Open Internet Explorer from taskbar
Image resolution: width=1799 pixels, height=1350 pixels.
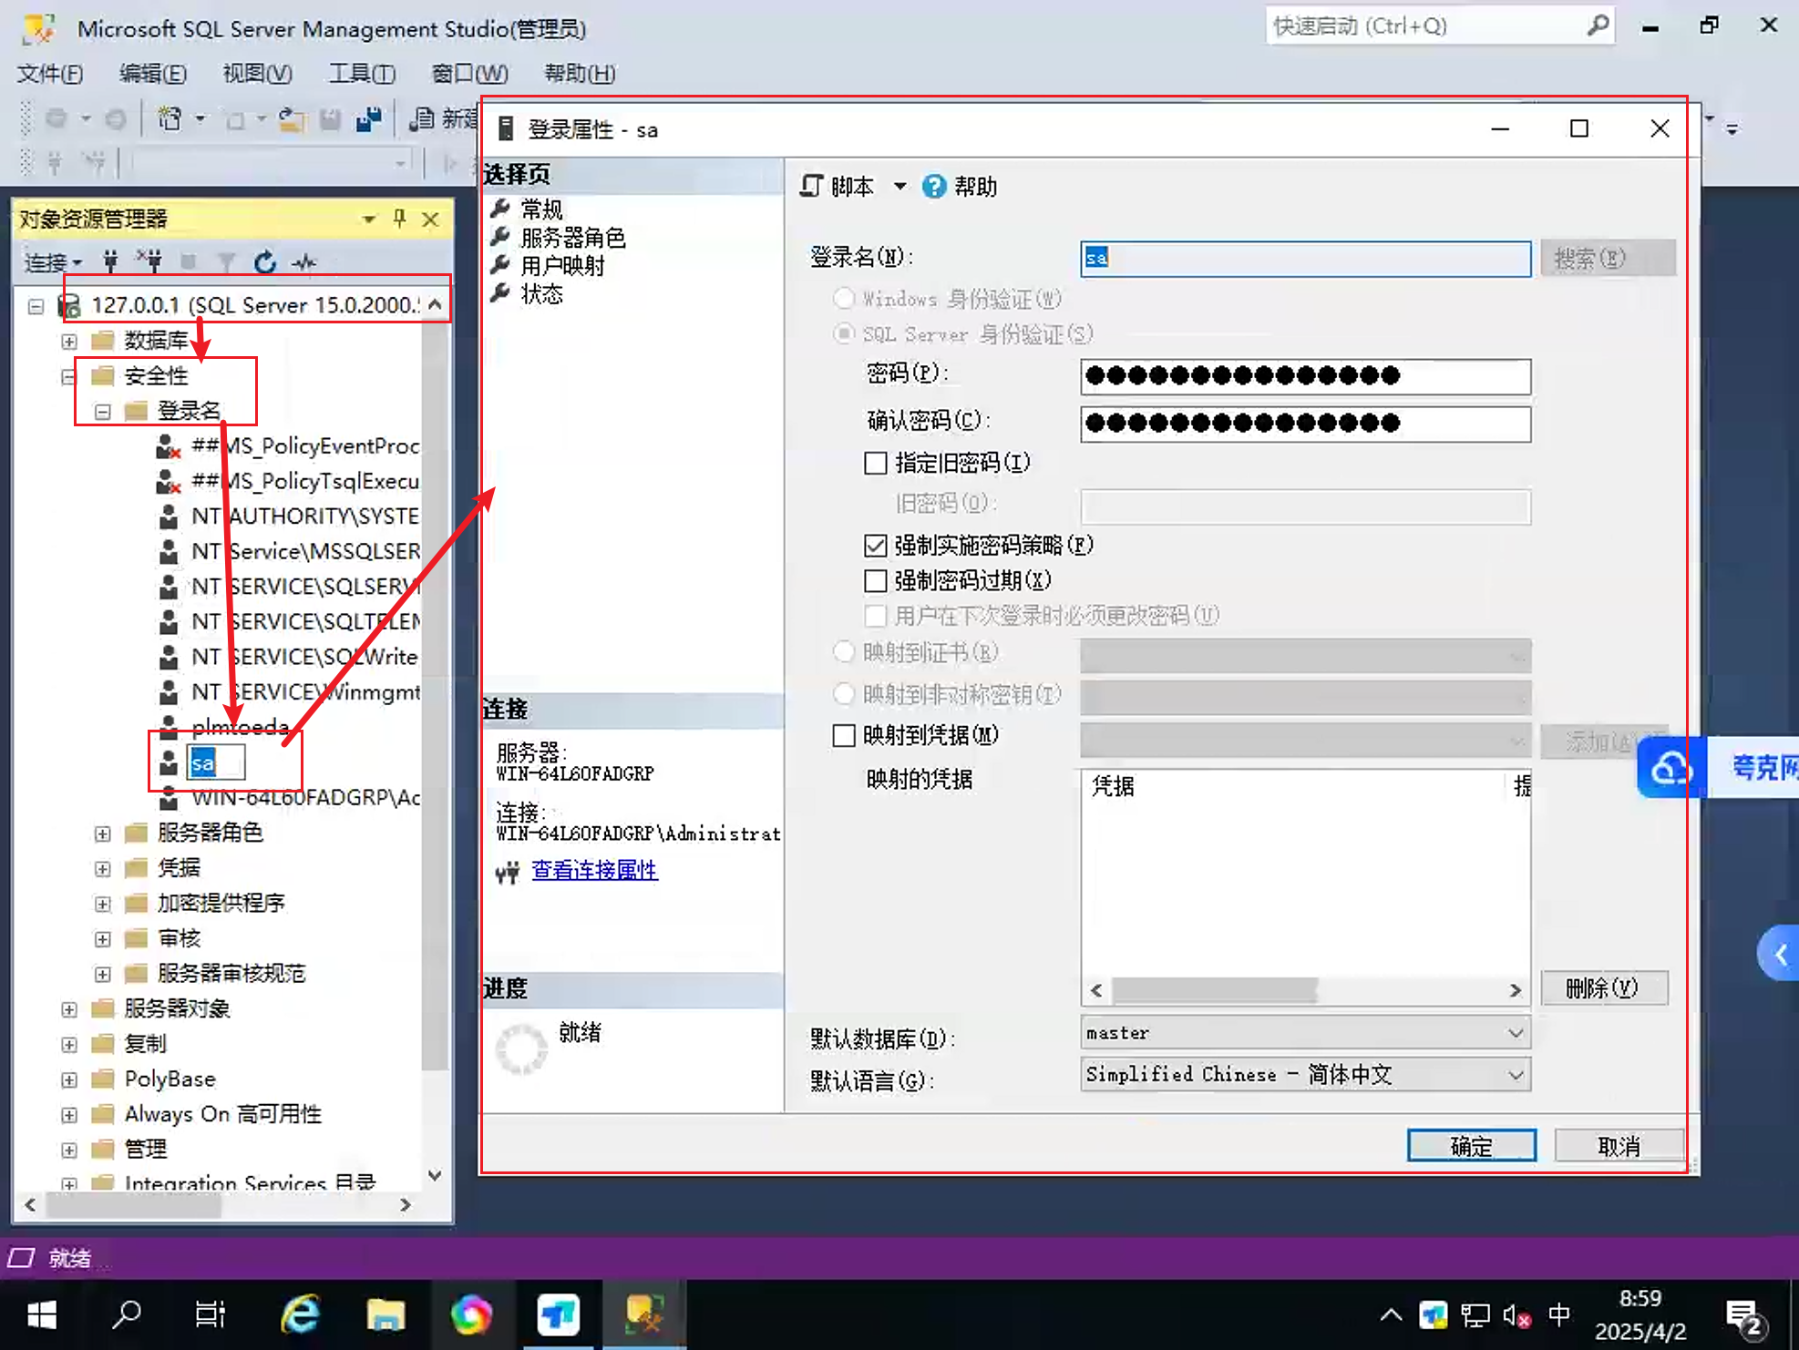coord(300,1314)
